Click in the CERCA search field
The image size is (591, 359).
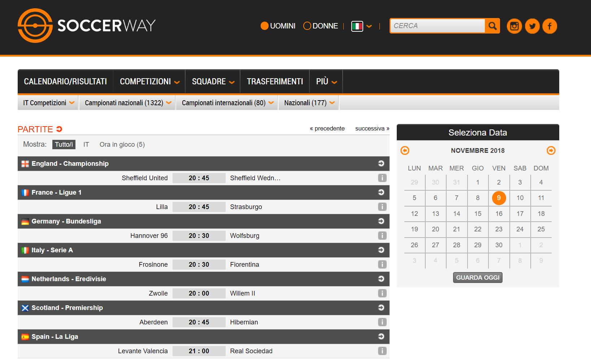438,26
